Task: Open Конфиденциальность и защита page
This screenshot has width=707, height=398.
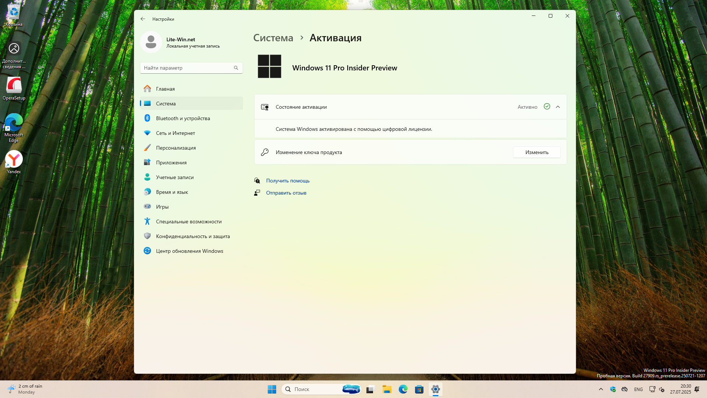Action: [193, 236]
